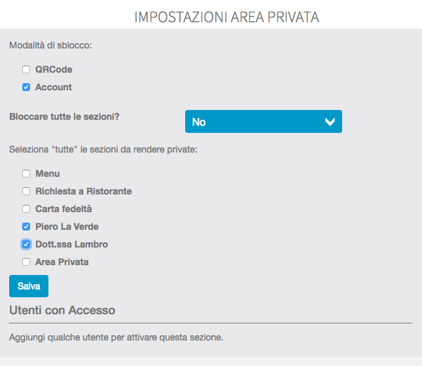Enable the Carta fedeltà checkbox

[x=26, y=209]
